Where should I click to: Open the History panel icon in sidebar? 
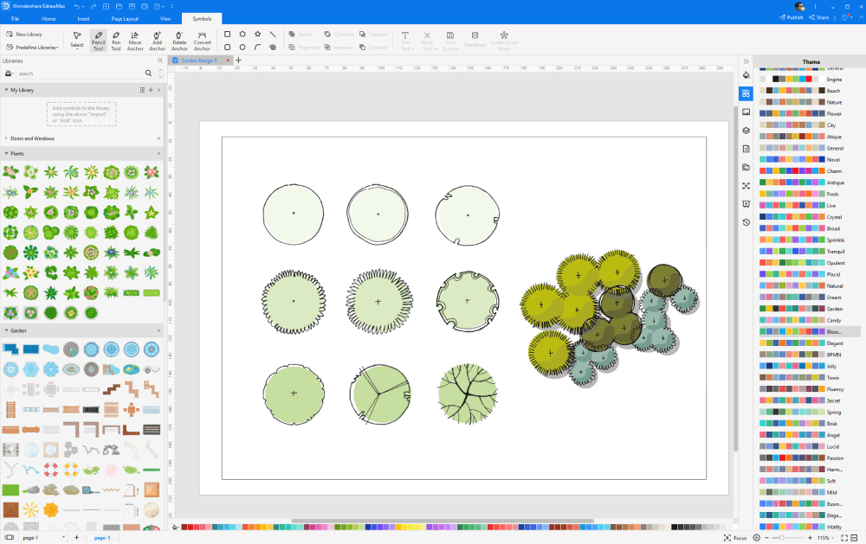[746, 222]
